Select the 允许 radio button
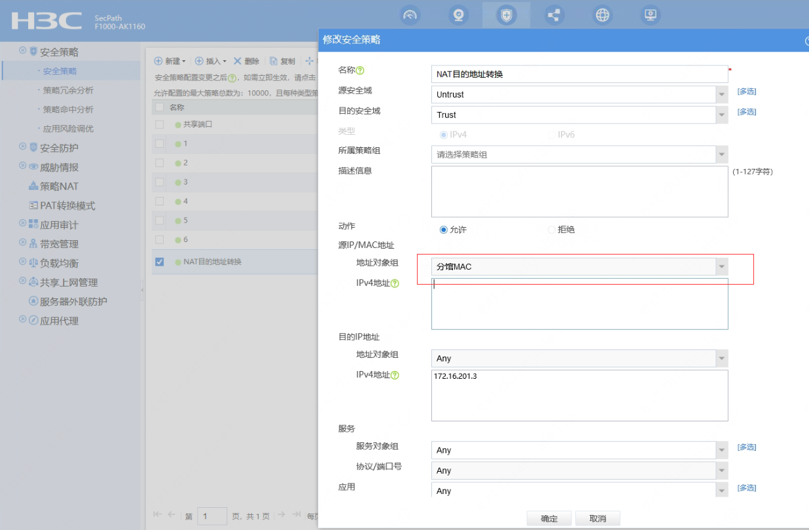 click(x=444, y=230)
